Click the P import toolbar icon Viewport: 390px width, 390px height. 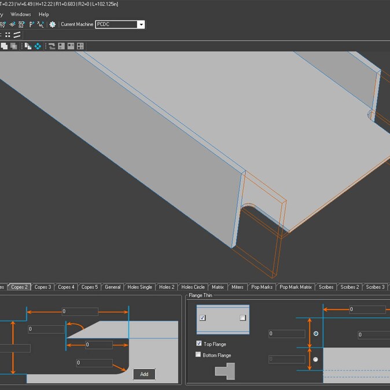point(32,24)
